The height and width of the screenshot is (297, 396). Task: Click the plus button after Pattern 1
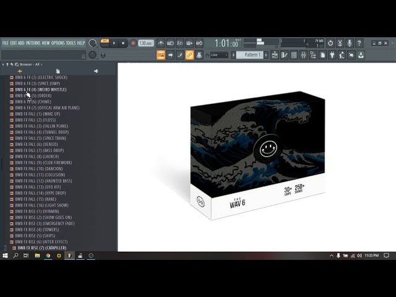266,55
